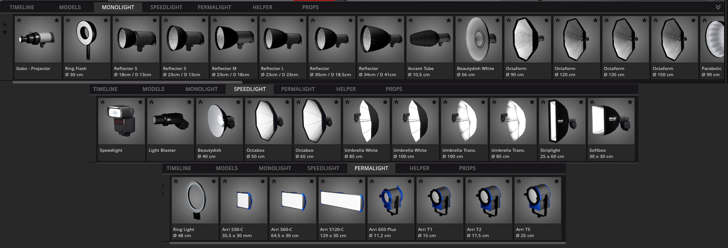The width and height of the screenshot is (728, 248).
Task: Star the Beautydish White Ø 56 cm
Action: pyautogui.click(x=498, y=20)
